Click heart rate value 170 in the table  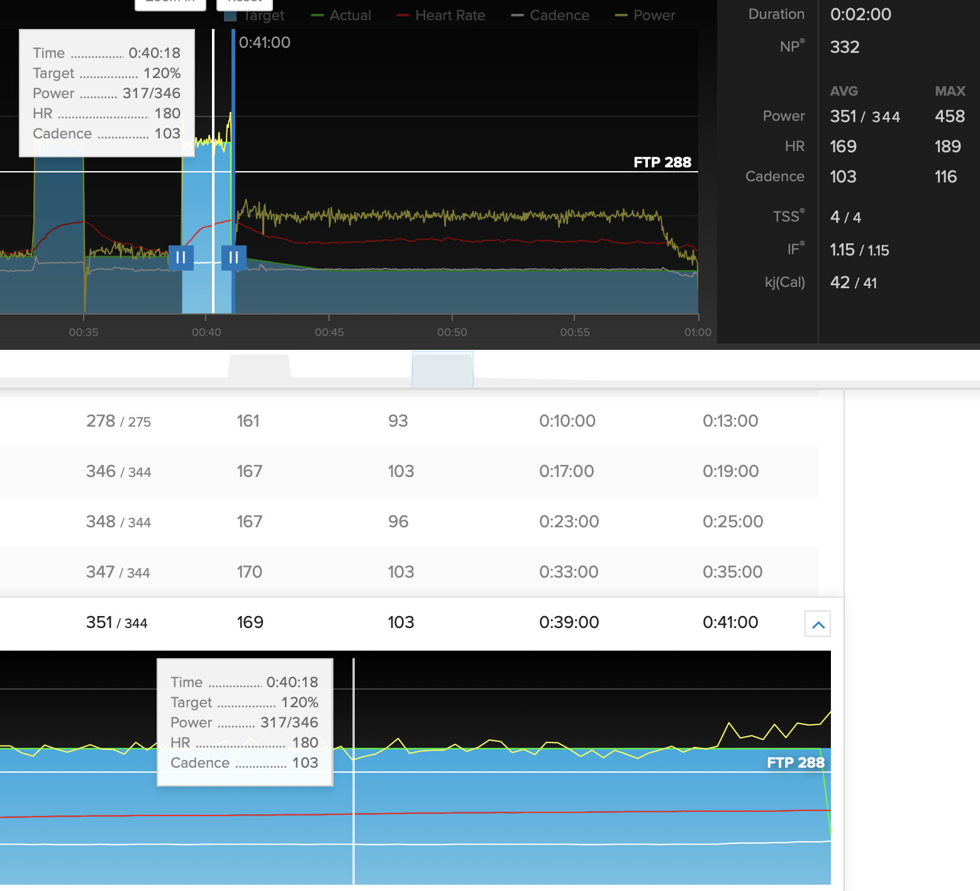click(250, 572)
